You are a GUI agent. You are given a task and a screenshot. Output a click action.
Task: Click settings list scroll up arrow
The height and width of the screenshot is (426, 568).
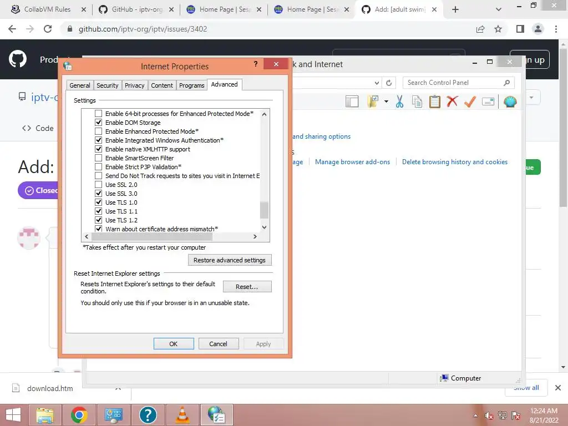265,114
